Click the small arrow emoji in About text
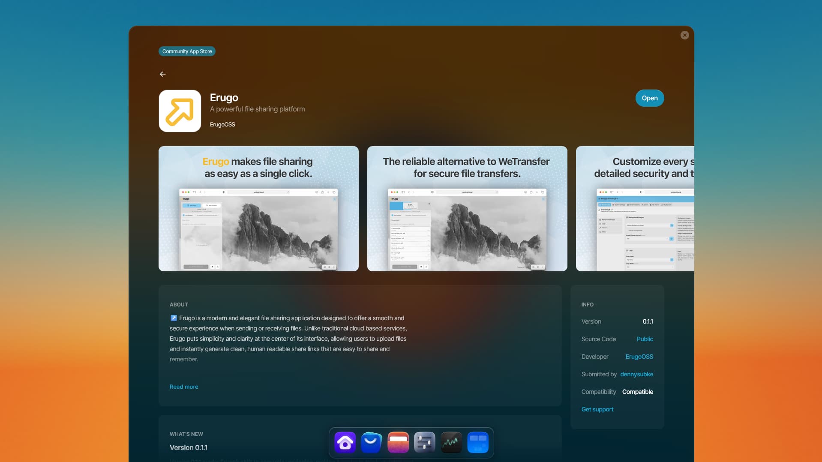This screenshot has height=462, width=822. [x=174, y=318]
